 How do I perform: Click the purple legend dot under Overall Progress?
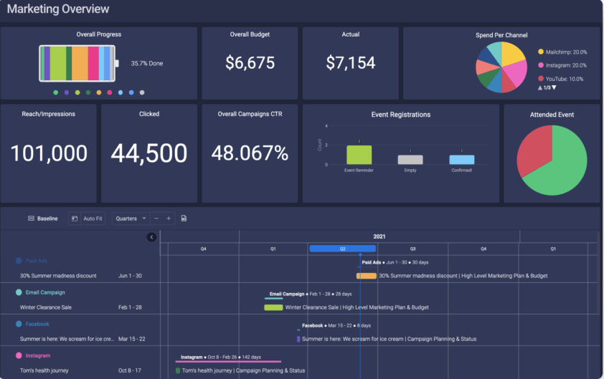click(x=67, y=92)
